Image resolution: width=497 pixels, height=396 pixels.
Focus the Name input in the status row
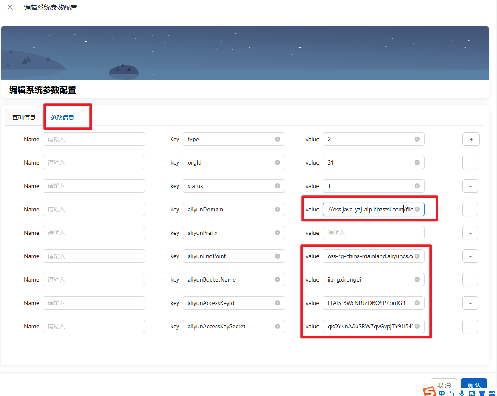point(94,186)
